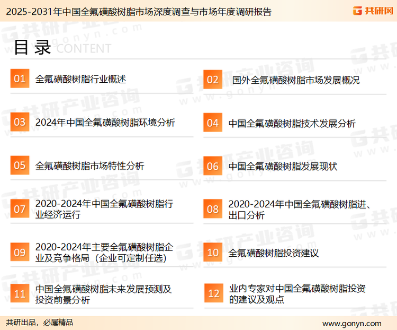Open chapter 全氟磺酸树脂投资建议
Image resolution: width=397 pixels, height=330 pixels.
click(x=274, y=253)
